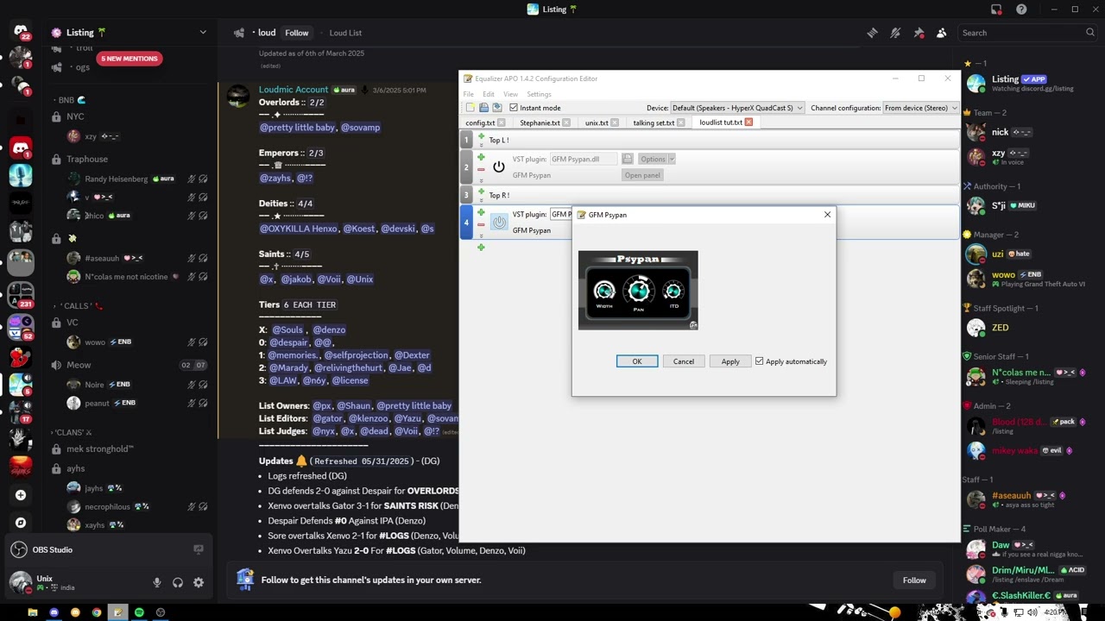Open Discover servers compass icon
Screen dimensions: 1105x621
tap(21, 523)
